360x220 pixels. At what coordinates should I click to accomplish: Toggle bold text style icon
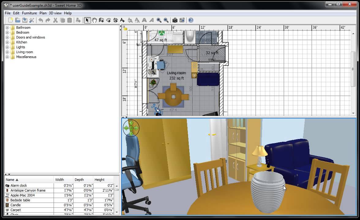tap(144, 20)
